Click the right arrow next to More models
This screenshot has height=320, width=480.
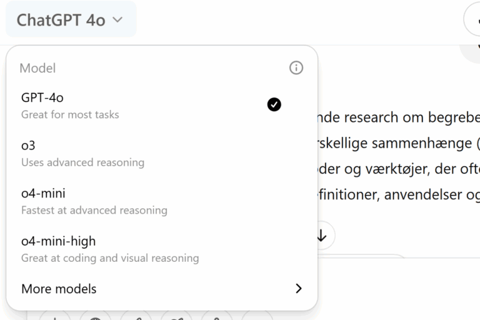click(x=299, y=289)
